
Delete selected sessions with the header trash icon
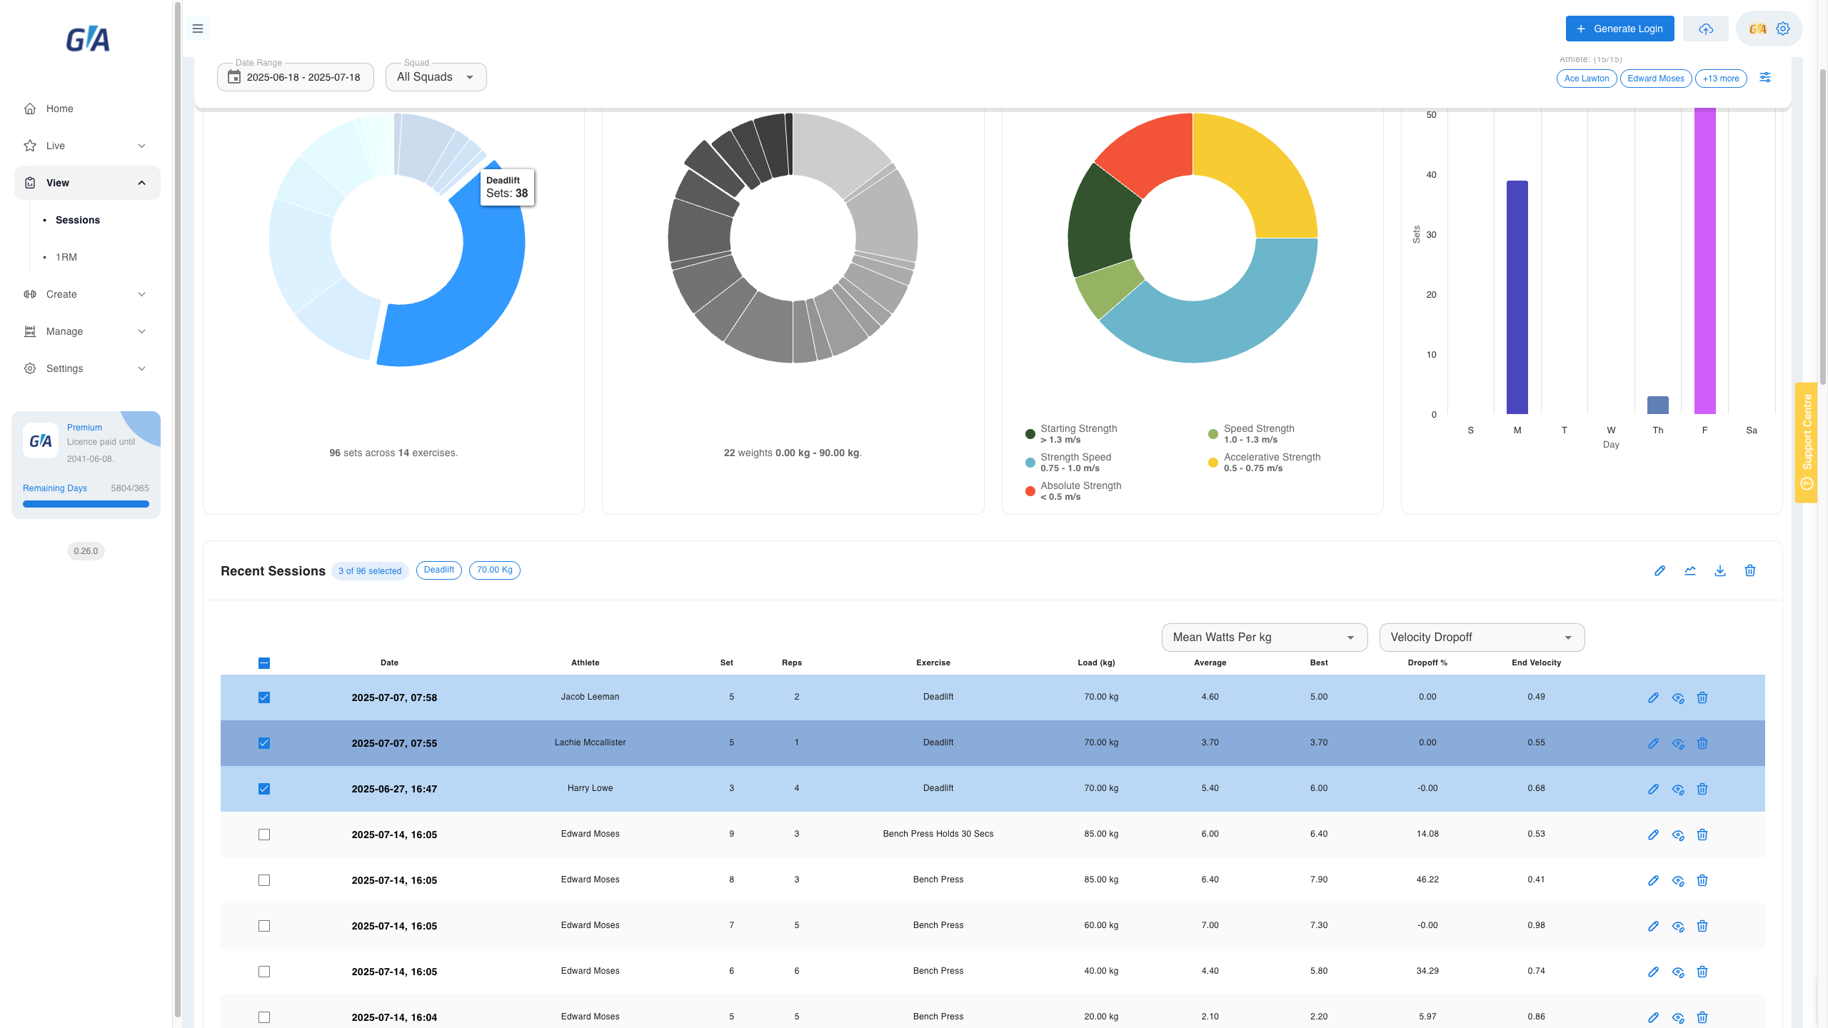1750,570
